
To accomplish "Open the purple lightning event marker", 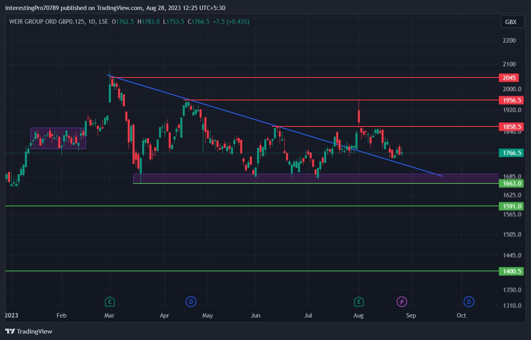I will [x=402, y=301].
